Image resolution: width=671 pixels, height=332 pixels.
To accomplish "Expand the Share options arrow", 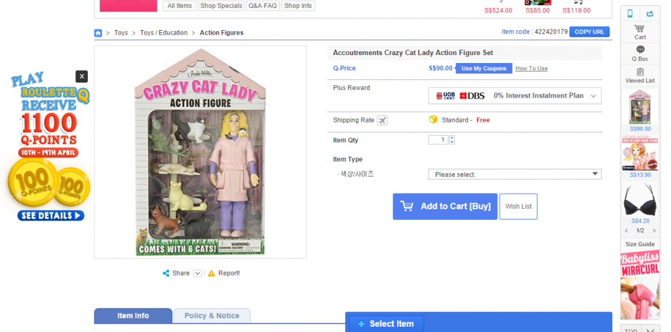I will 197,273.
